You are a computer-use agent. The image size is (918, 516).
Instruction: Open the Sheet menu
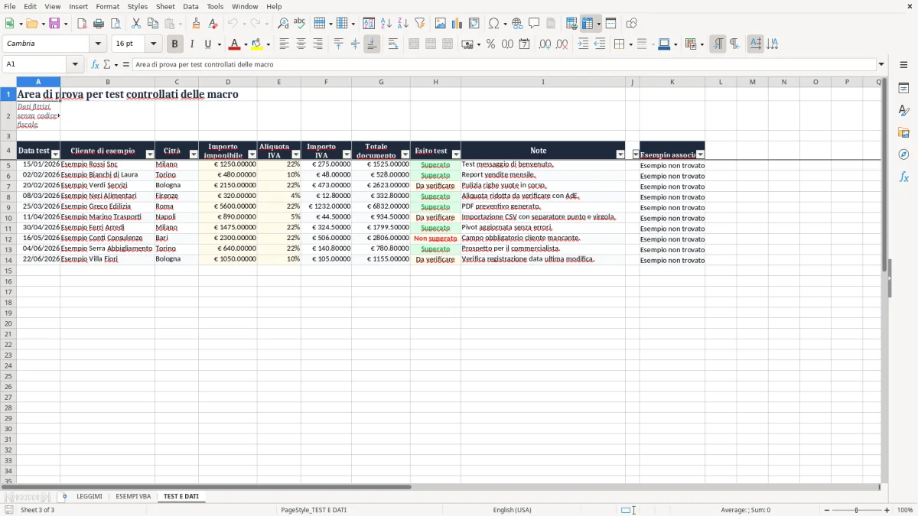(165, 6)
